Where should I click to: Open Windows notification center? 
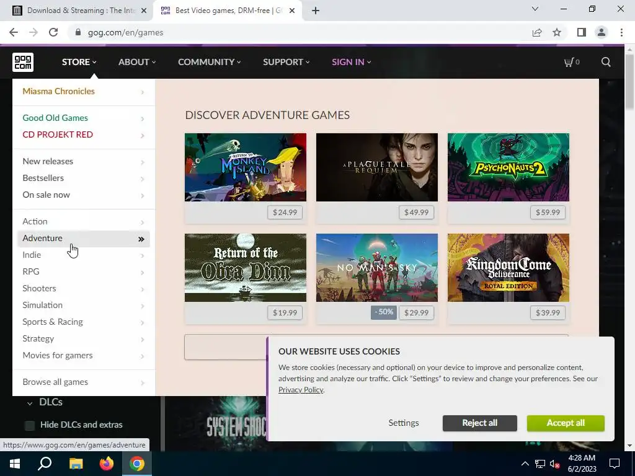click(x=615, y=464)
